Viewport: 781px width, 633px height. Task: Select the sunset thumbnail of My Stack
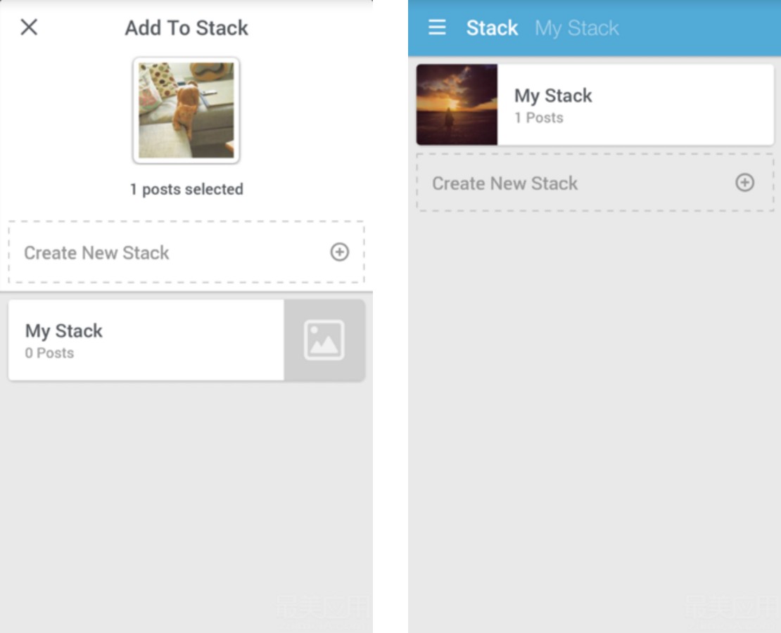457,105
